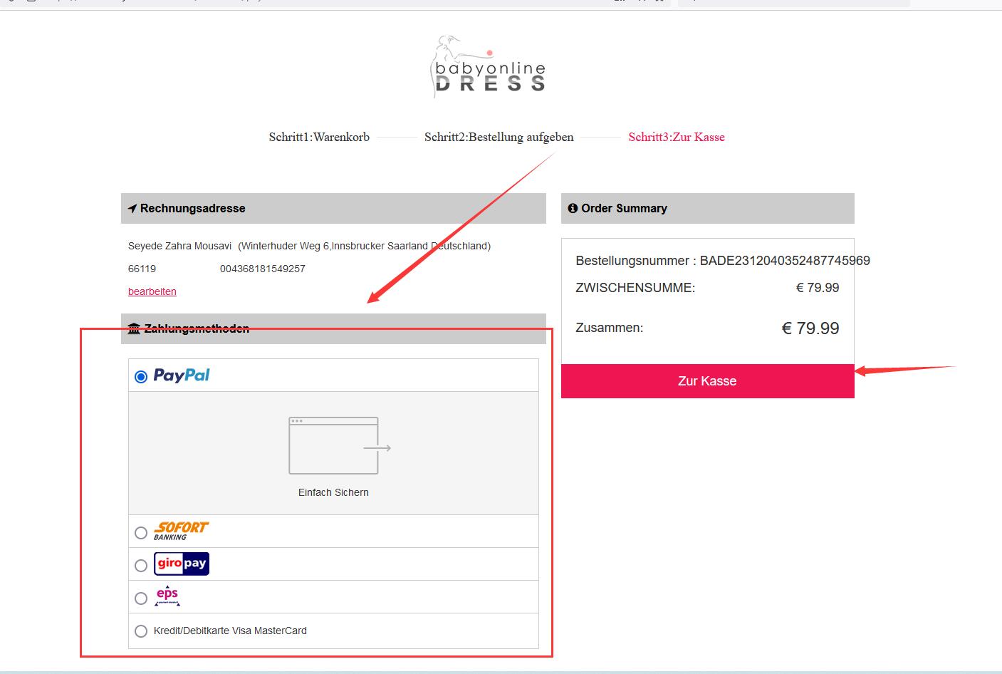This screenshot has width=1002, height=674.
Task: Click the PayPal logo
Action: (x=182, y=375)
